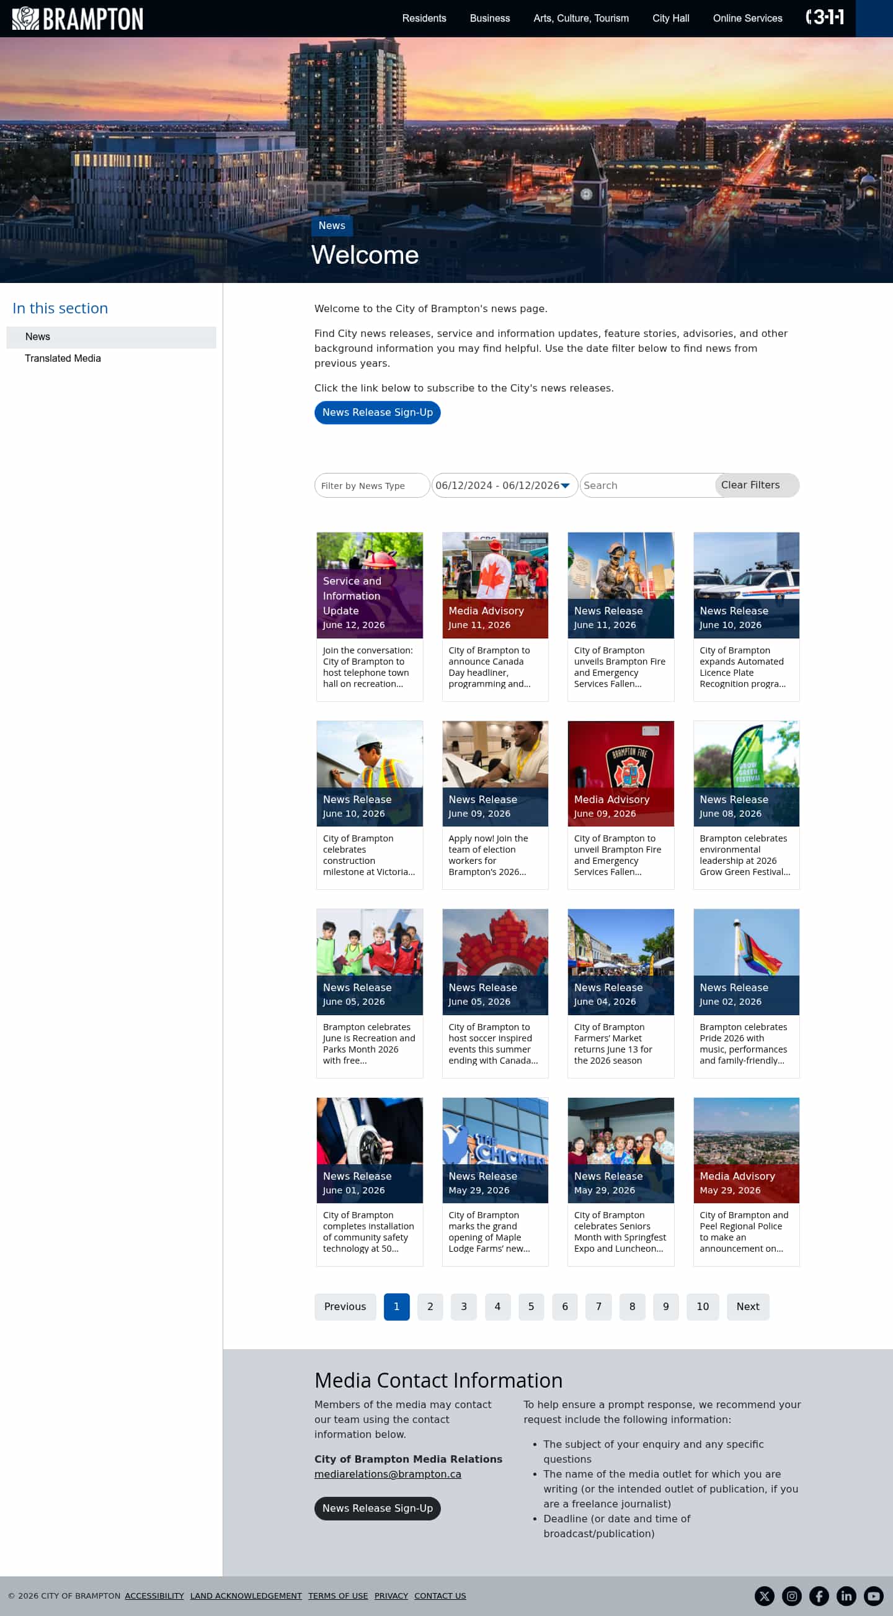Select Translated Media in the sidebar
The height and width of the screenshot is (1616, 893).
point(63,358)
